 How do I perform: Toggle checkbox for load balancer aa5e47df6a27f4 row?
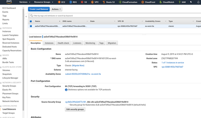click(31, 26)
